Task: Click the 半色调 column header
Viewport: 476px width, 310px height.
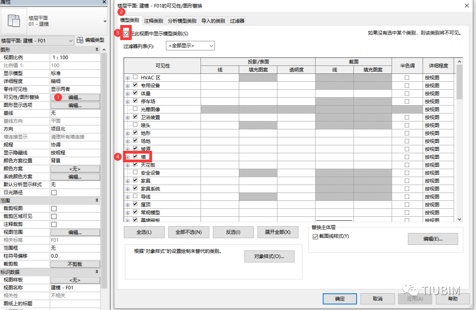Action: coord(407,66)
